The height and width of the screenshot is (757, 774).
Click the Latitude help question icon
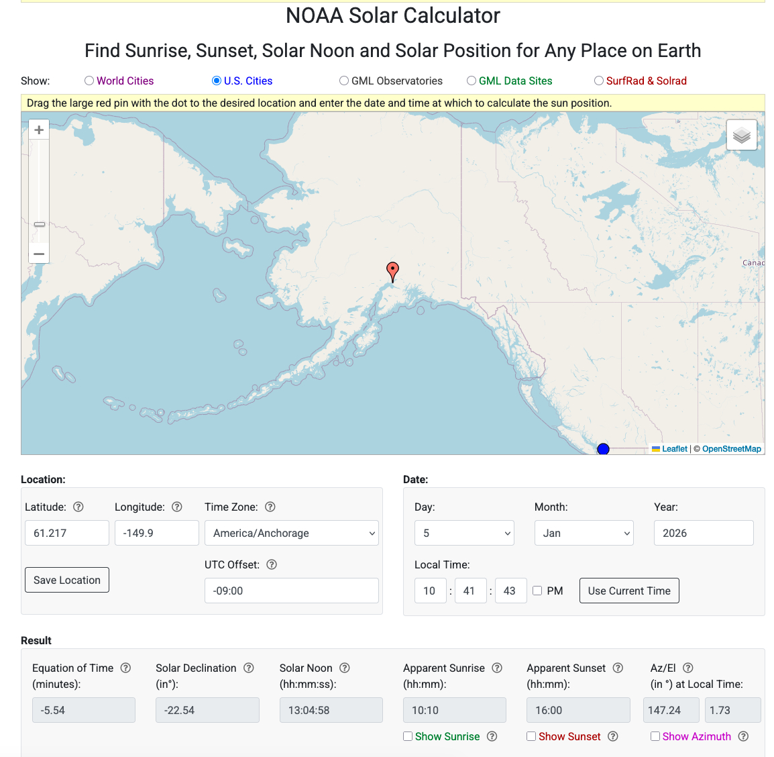point(78,507)
